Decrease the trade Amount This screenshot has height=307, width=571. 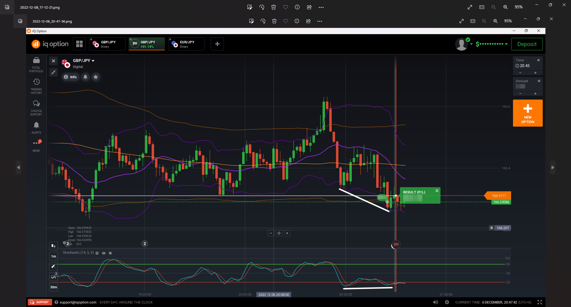pos(520,94)
